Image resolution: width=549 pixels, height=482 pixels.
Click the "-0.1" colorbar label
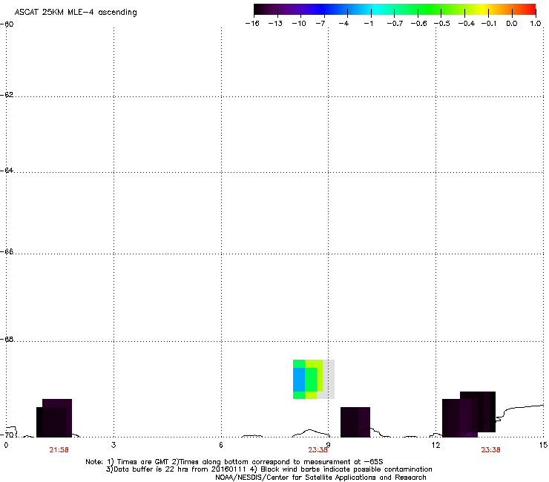[489, 24]
